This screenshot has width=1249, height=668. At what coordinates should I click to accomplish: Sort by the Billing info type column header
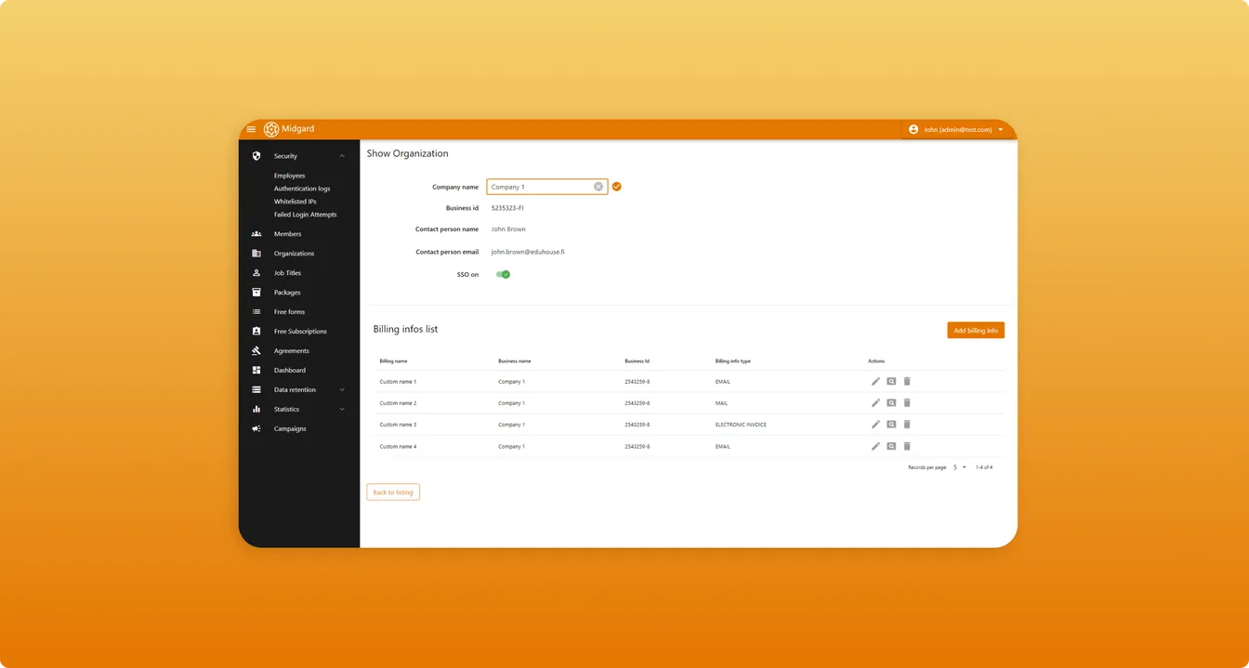[x=733, y=360]
